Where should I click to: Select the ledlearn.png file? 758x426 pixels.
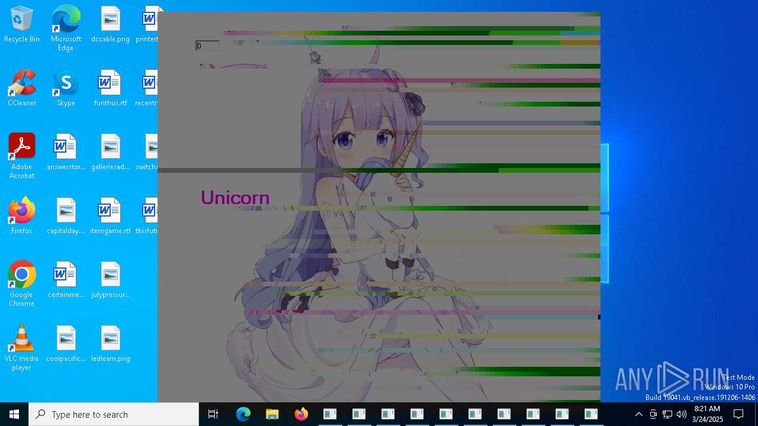point(110,344)
